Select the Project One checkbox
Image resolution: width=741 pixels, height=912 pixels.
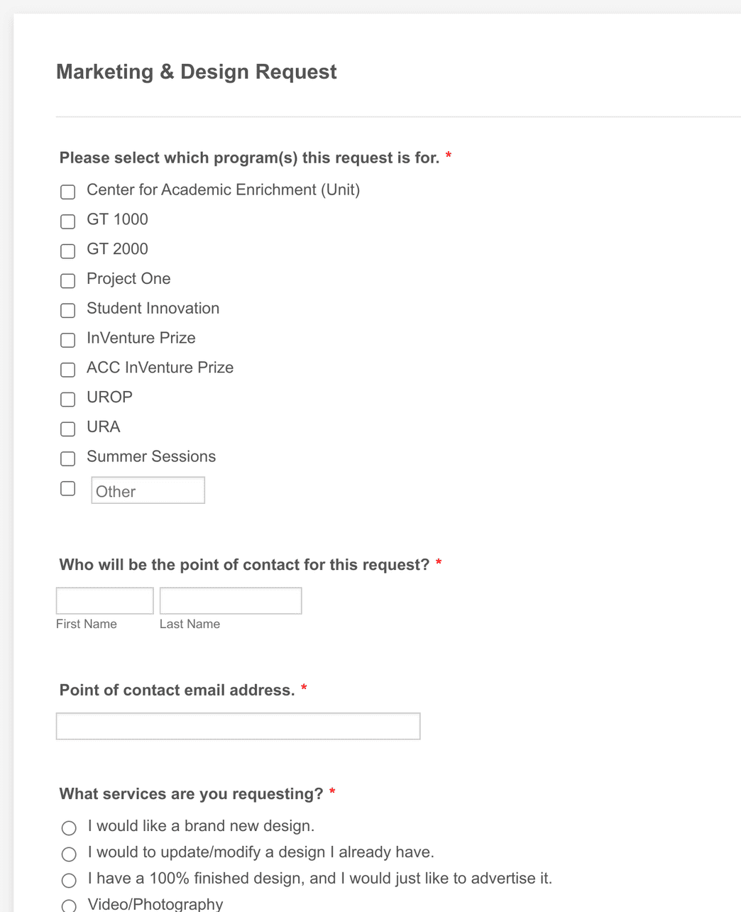pos(67,281)
